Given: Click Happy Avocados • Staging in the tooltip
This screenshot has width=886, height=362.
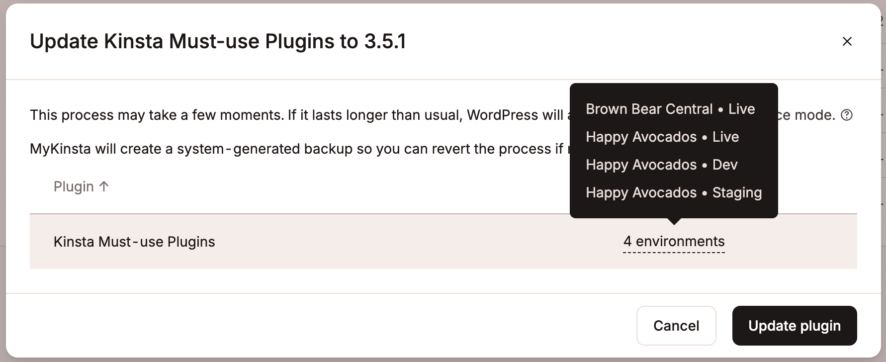Looking at the screenshot, I should [x=674, y=192].
